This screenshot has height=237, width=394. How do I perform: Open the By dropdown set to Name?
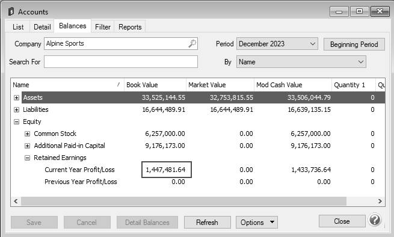point(301,62)
